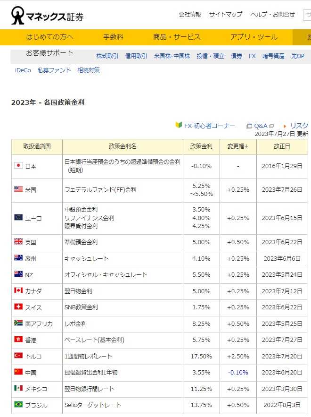Screen dimensions: 311x417
Task: Open the 商品・サービス menu
Action: click(177, 37)
